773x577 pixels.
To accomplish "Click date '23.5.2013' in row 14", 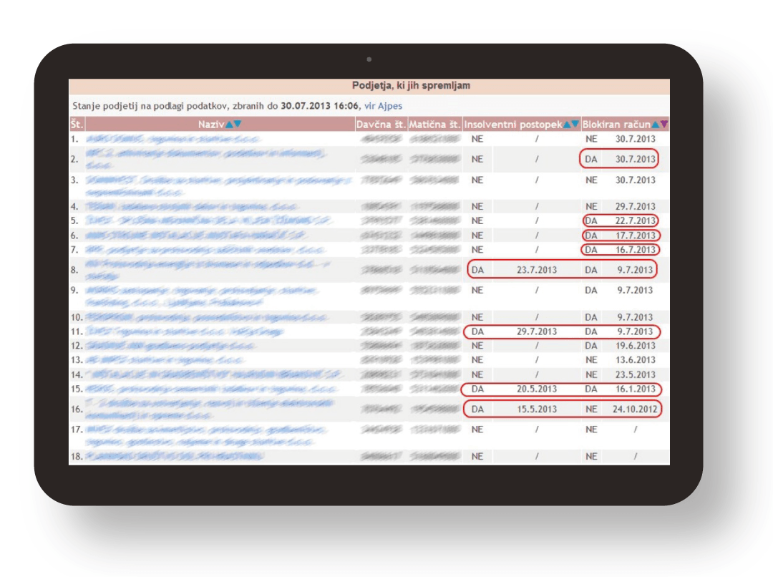I will [x=636, y=375].
